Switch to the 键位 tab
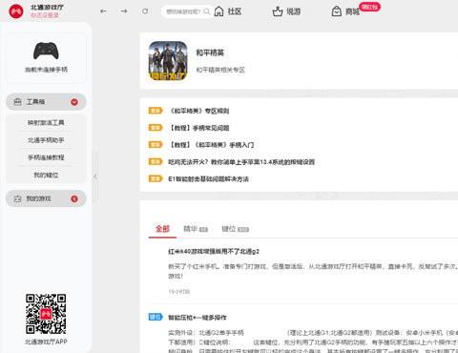The width and height of the screenshot is (458, 353). (235, 229)
